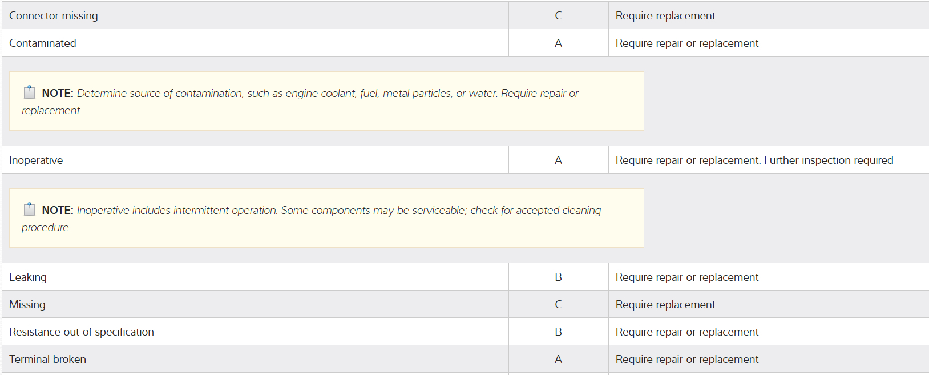
Task: Click code B in Resistance row
Action: pyautogui.click(x=558, y=332)
